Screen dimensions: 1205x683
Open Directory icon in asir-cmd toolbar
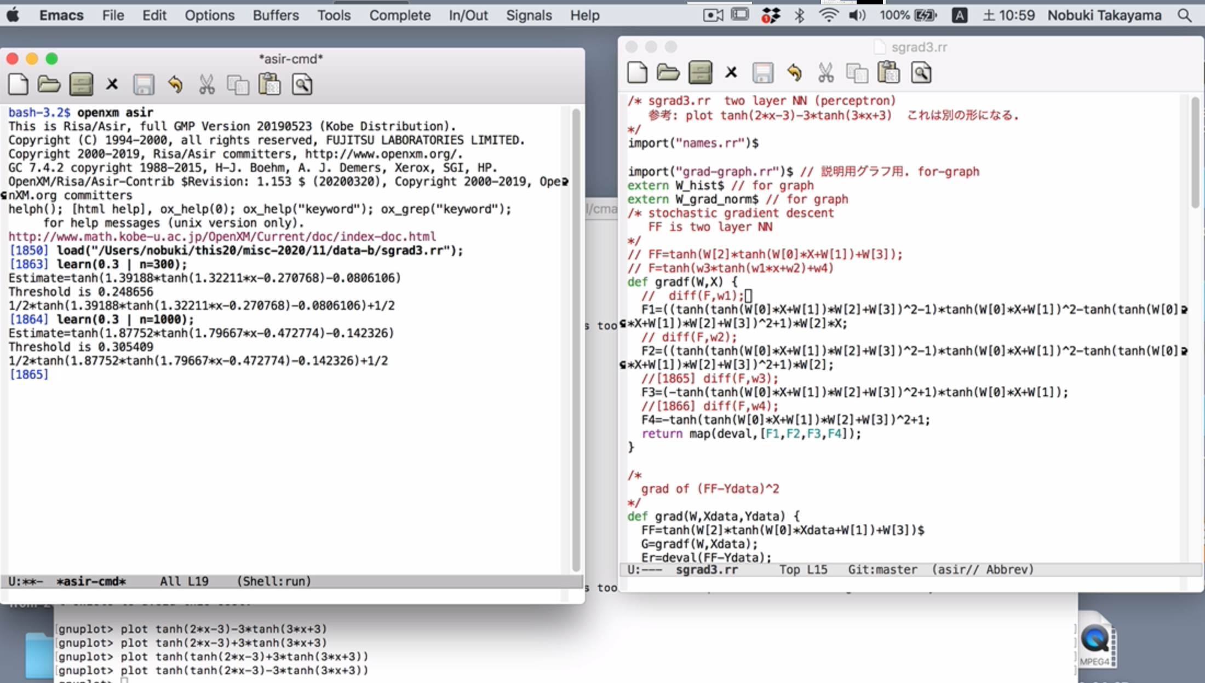(x=81, y=84)
